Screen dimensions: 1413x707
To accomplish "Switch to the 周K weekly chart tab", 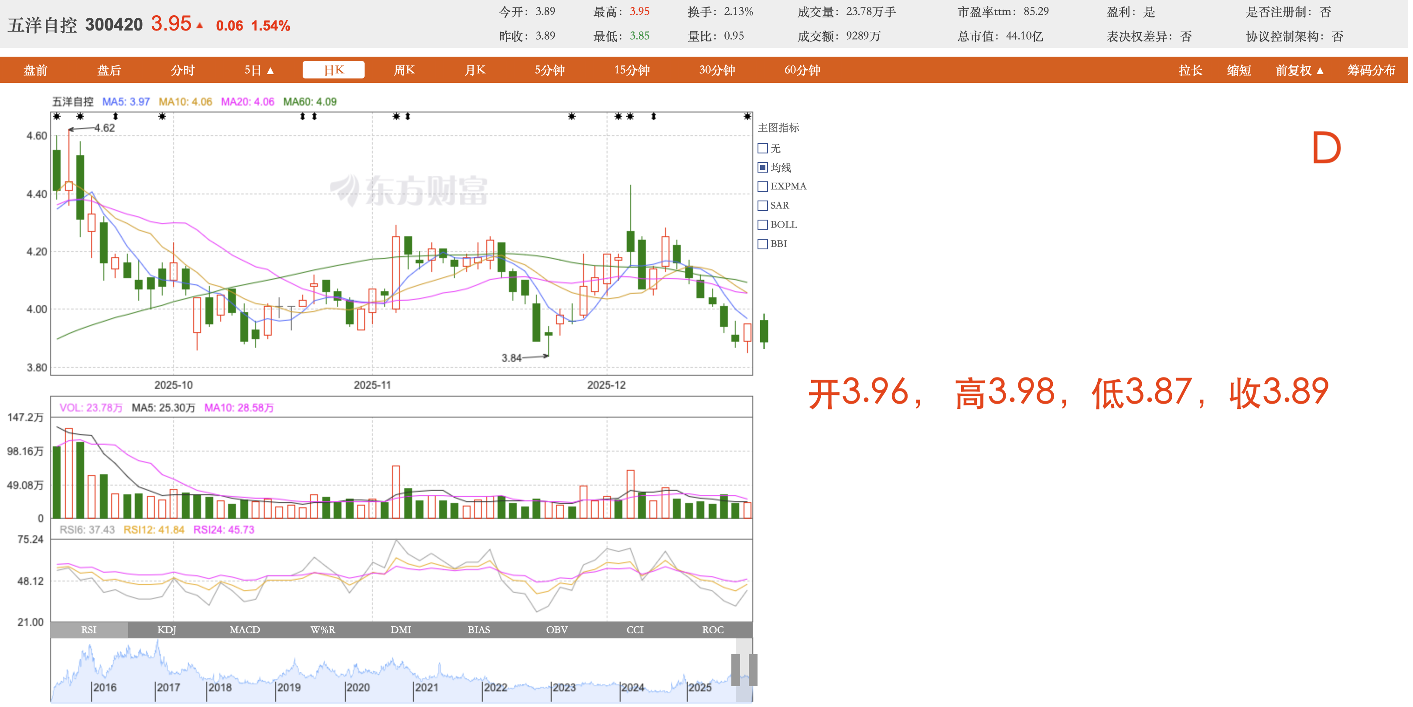I will [x=404, y=70].
